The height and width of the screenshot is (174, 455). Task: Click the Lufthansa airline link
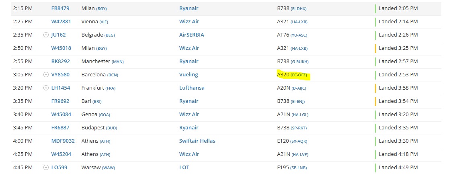pyautogui.click(x=192, y=88)
